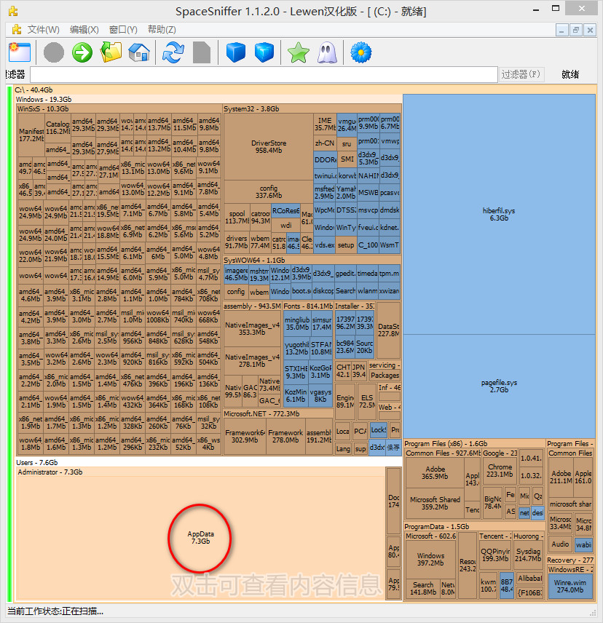Open the 帮助(Z) menu
The height and width of the screenshot is (623, 603).
point(162,30)
